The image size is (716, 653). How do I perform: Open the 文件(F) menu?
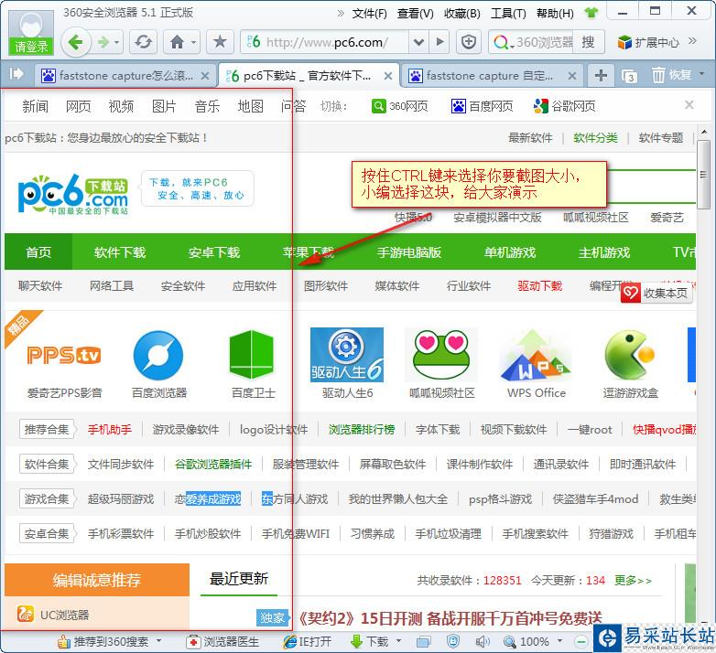tap(369, 14)
